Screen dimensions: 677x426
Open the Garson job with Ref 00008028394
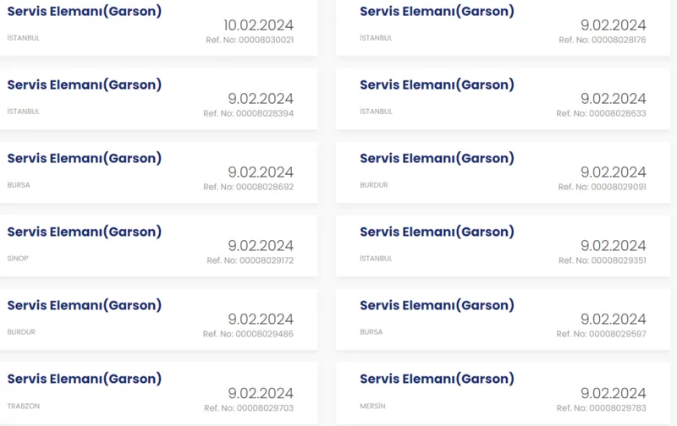85,85
